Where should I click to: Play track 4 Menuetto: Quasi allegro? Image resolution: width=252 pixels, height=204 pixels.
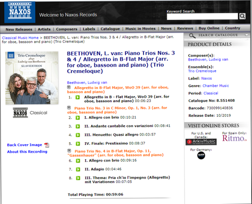click(x=78, y=135)
